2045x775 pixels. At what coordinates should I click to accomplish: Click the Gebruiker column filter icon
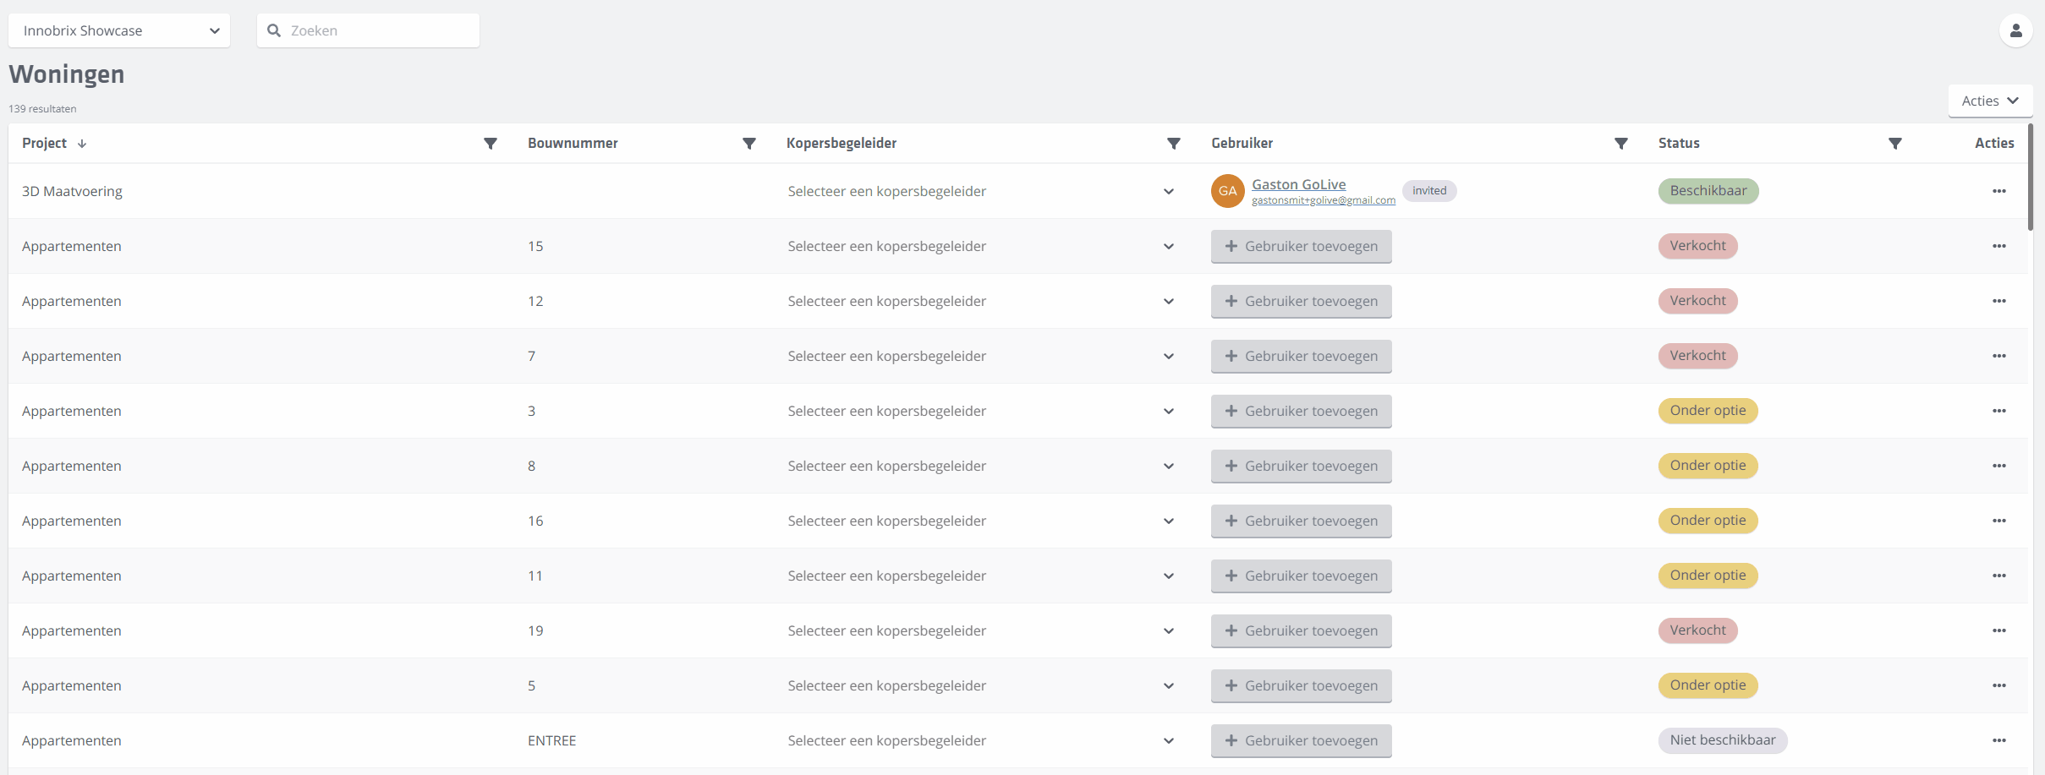1620,144
